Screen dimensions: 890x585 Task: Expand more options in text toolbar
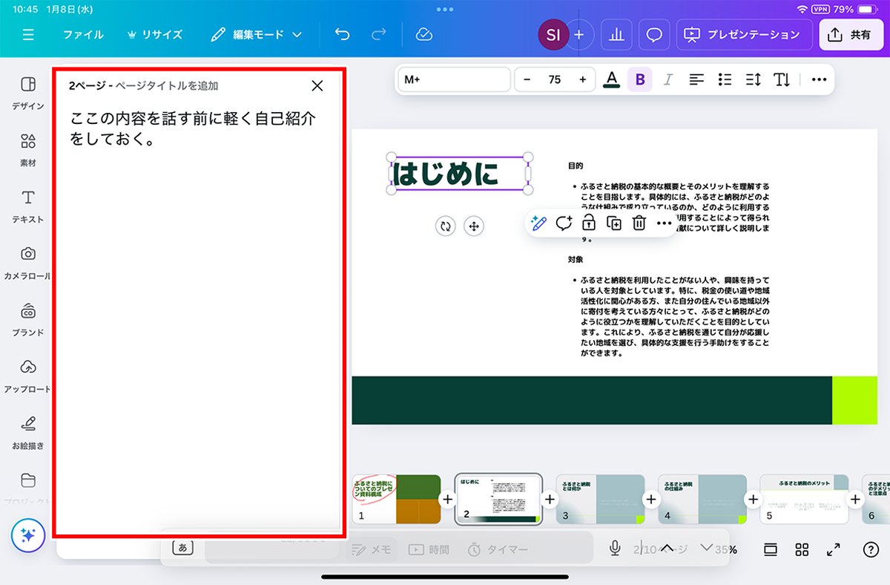pos(819,79)
